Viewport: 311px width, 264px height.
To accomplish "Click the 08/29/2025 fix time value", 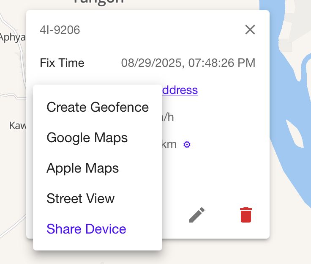I will pyautogui.click(x=188, y=63).
